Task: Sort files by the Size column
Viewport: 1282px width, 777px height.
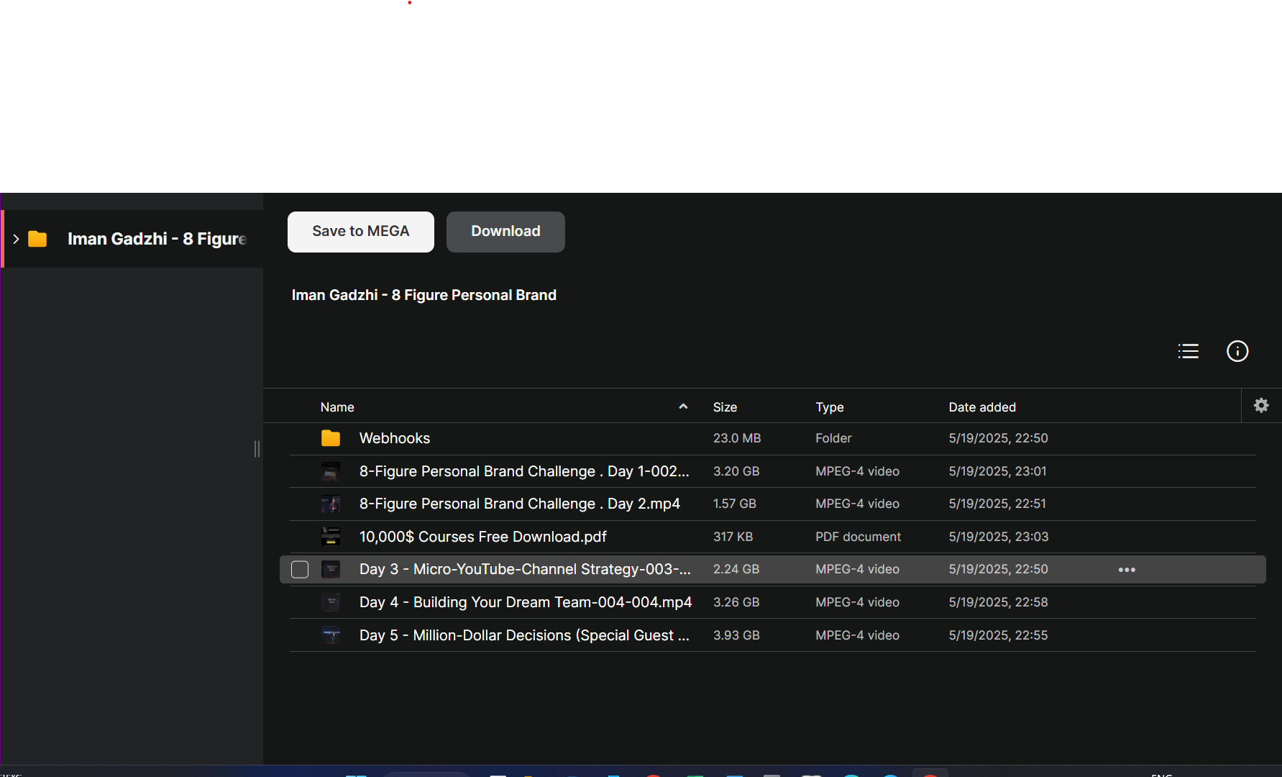Action: [725, 407]
